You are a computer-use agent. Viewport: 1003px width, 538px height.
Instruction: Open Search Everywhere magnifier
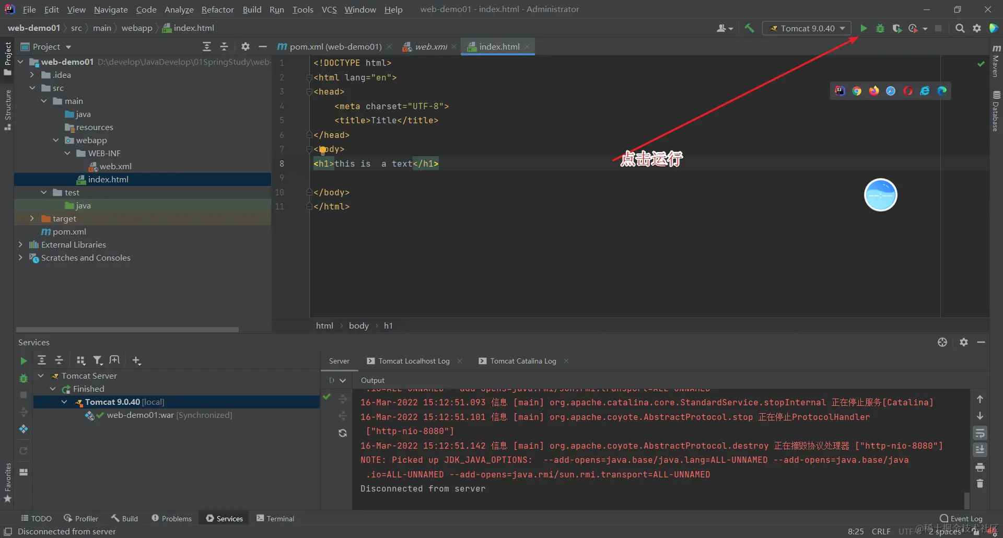click(x=960, y=28)
